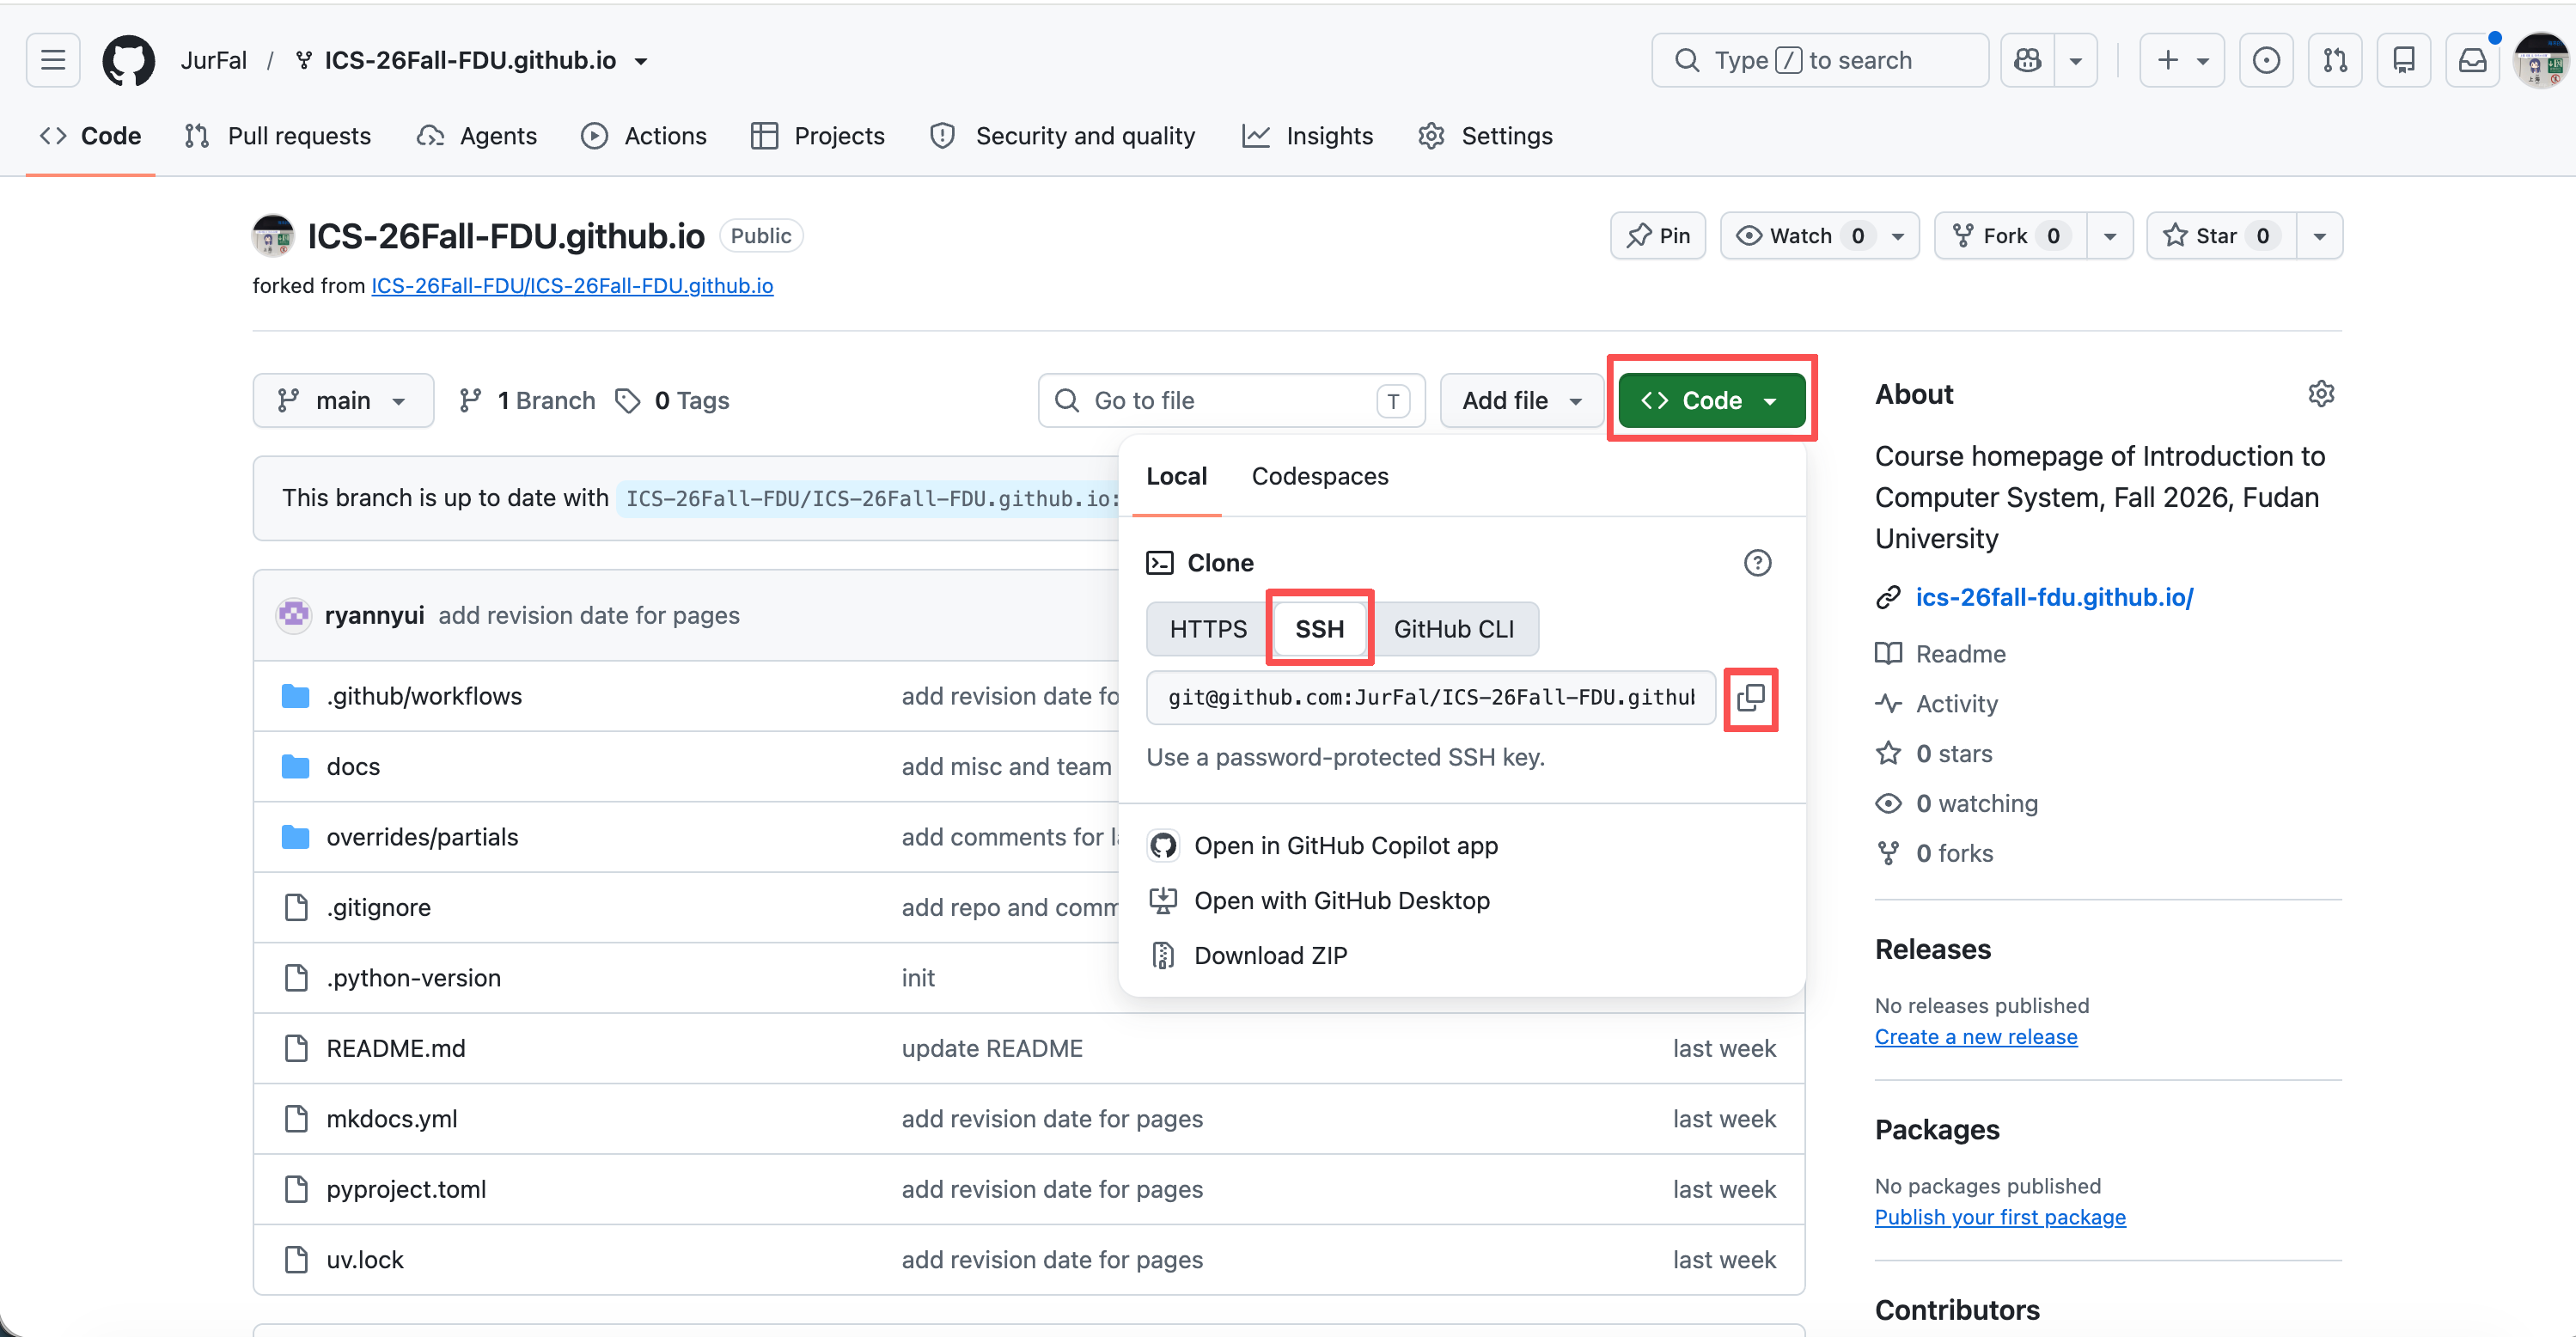Image resolution: width=2576 pixels, height=1337 pixels.
Task: View the 1 Branch list
Action: (x=527, y=401)
